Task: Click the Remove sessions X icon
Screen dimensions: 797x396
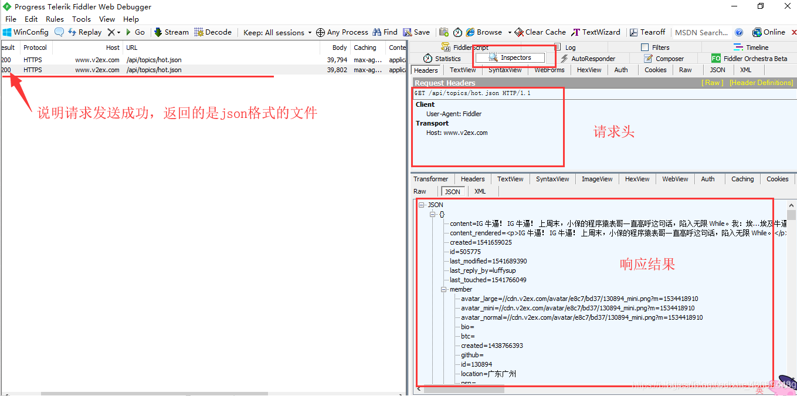Action: (x=111, y=32)
